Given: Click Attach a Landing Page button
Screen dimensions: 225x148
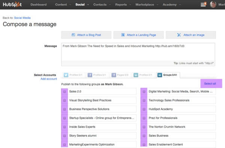Looking at the screenshot, I should point(139,35).
